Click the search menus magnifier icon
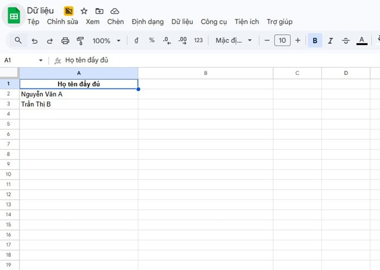This screenshot has width=380, height=270. [18, 41]
